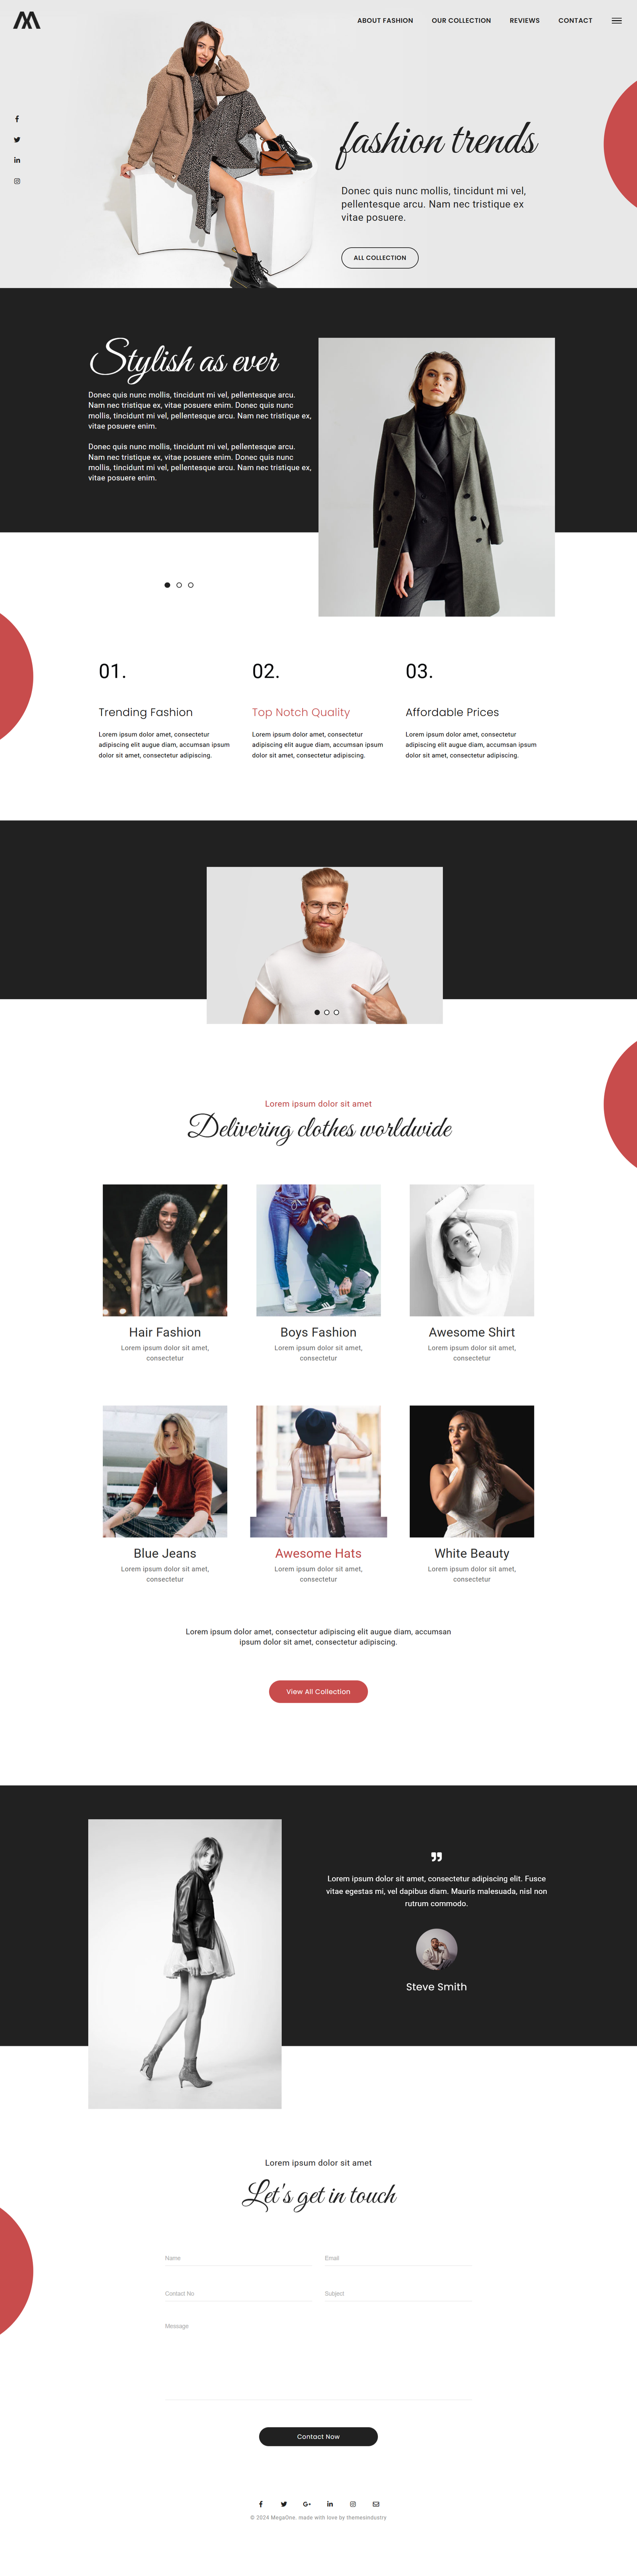The width and height of the screenshot is (637, 2576).
Task: Select second slide dot under Stylish section
Action: pyautogui.click(x=179, y=585)
